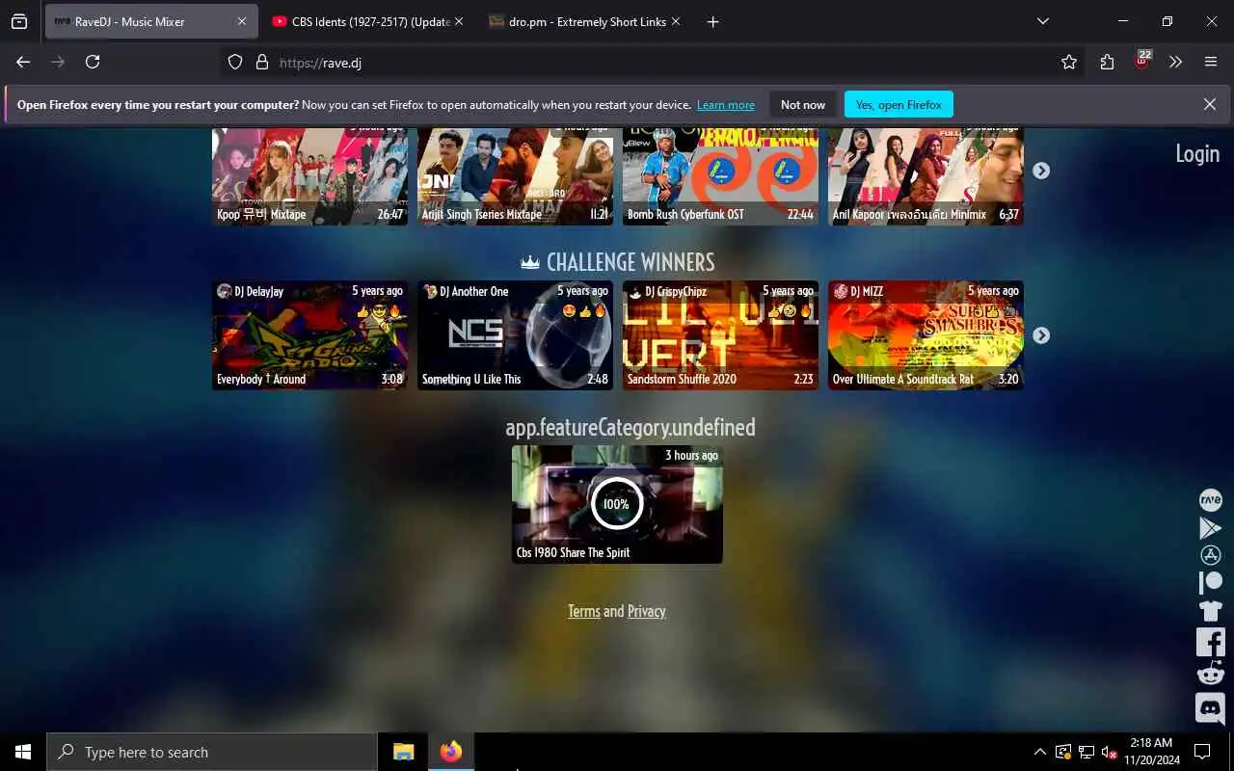Play the Anil Kapoor Minimix thumbnail
The image size is (1234, 771).
point(925,176)
